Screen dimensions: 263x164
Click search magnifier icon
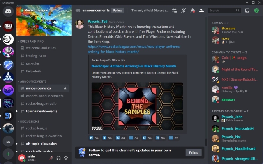(x=238, y=11)
